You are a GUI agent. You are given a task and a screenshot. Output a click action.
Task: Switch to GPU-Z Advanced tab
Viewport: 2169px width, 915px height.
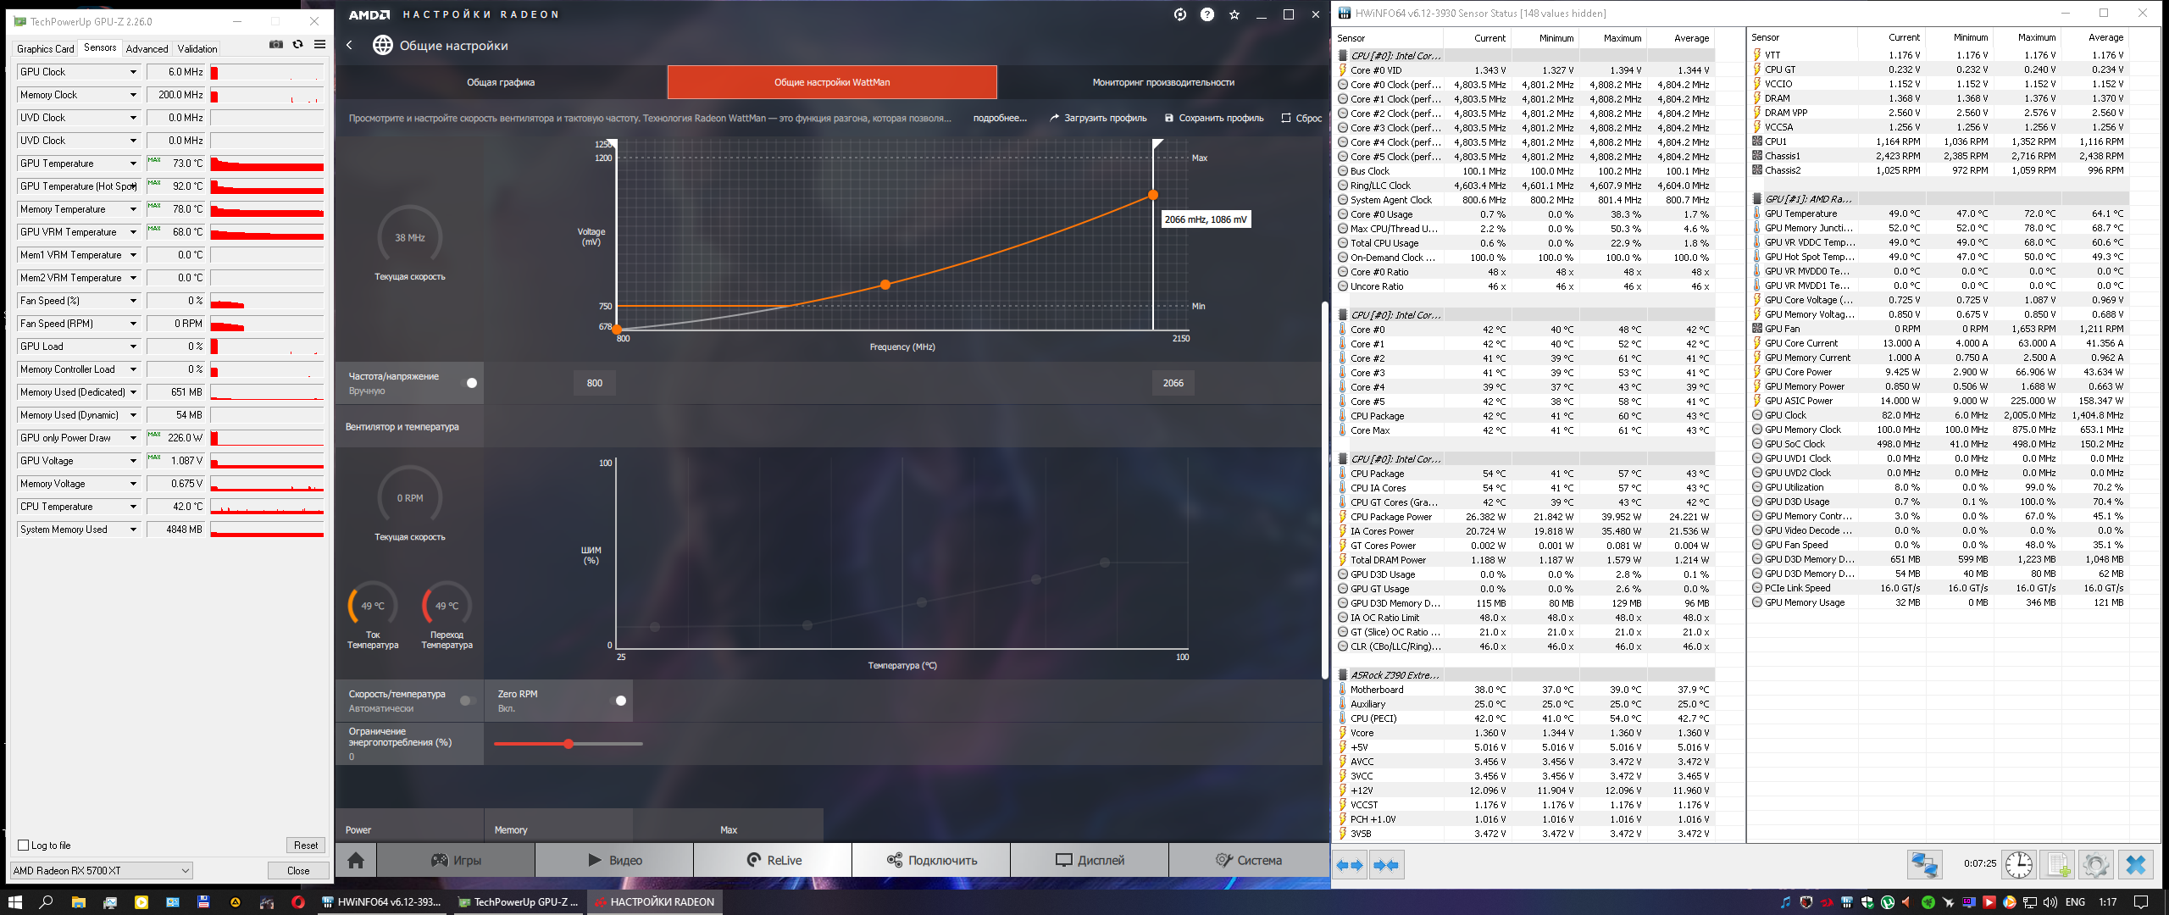147,48
